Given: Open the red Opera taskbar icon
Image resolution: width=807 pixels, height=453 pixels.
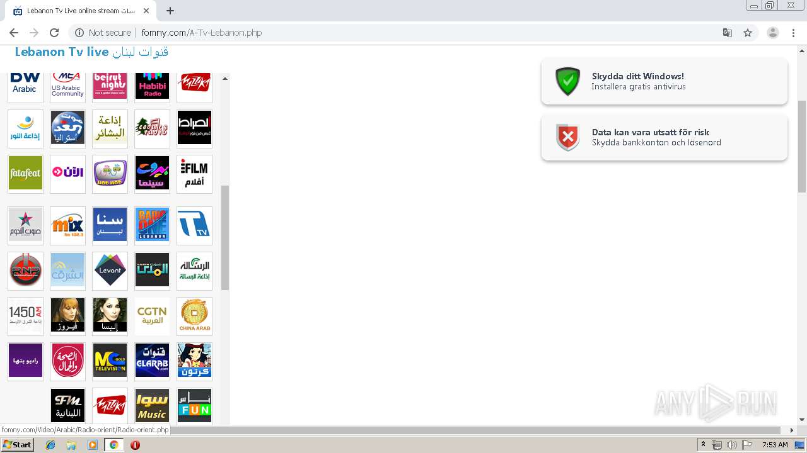Looking at the screenshot, I should 135,445.
